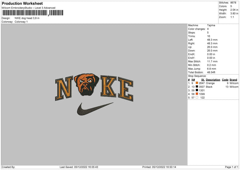Image resolution: width=240 pixels, height=170 pixels.
Task: Click the 'Brand' column header
Action: click(233, 80)
